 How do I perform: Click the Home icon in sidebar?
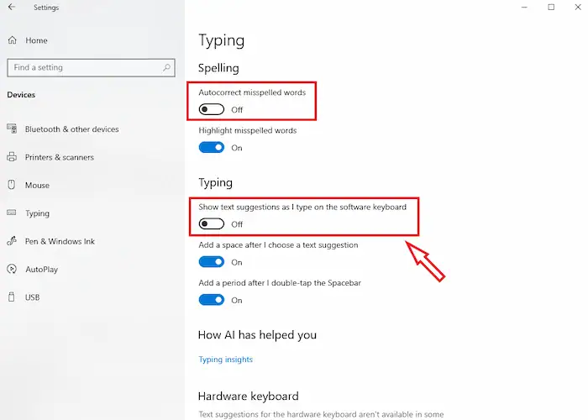tap(12, 40)
